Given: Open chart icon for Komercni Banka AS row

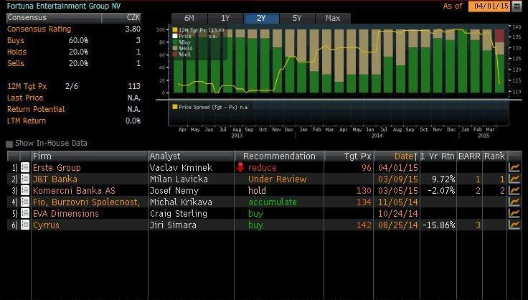Looking at the screenshot, I should pos(514,190).
